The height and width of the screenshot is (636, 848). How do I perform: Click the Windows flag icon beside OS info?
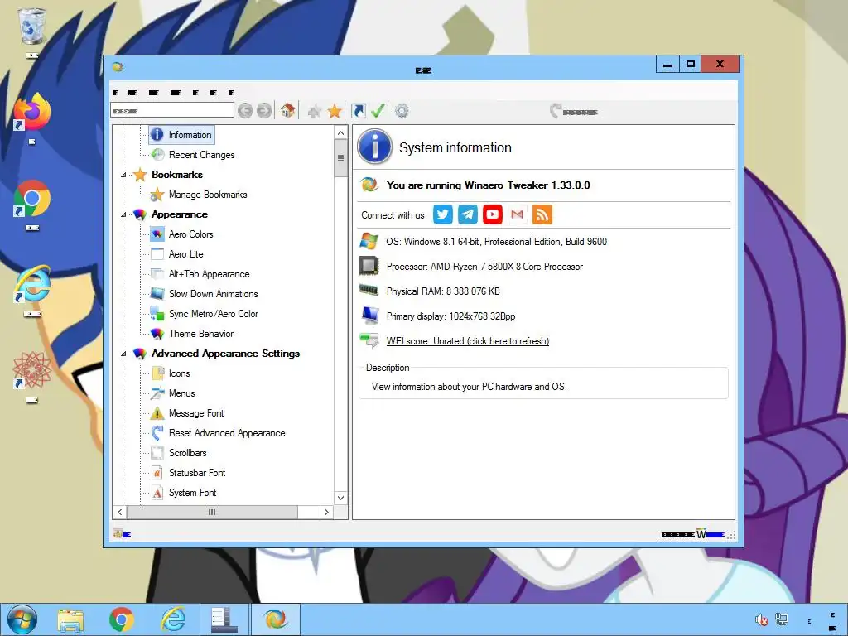(369, 241)
